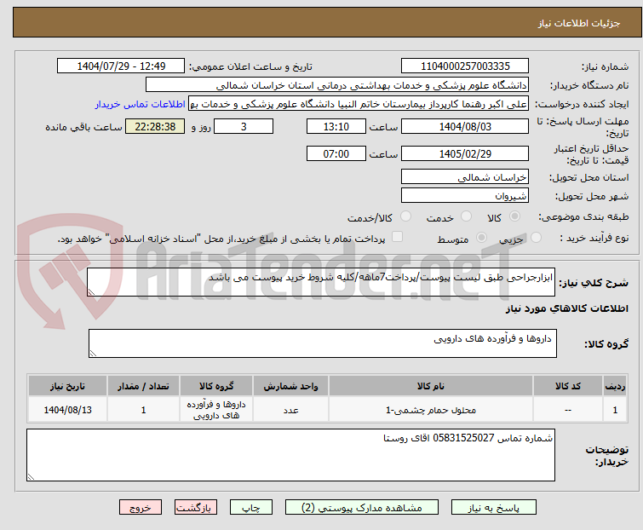Screen dimensions: 643x530
Task: Click the بازگشت back button
Action: pyautogui.click(x=195, y=508)
